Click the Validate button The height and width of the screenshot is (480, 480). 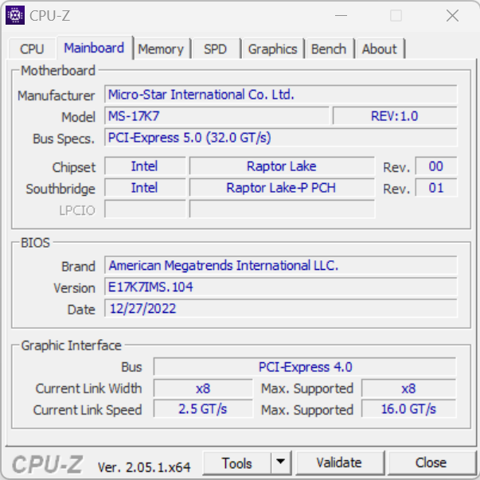coord(339,462)
